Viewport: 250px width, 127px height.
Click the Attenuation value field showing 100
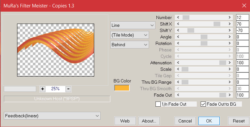pos(242,63)
